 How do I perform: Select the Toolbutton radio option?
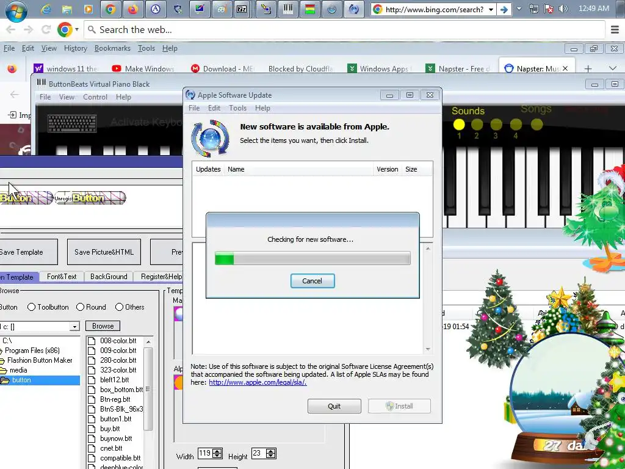[x=32, y=307]
